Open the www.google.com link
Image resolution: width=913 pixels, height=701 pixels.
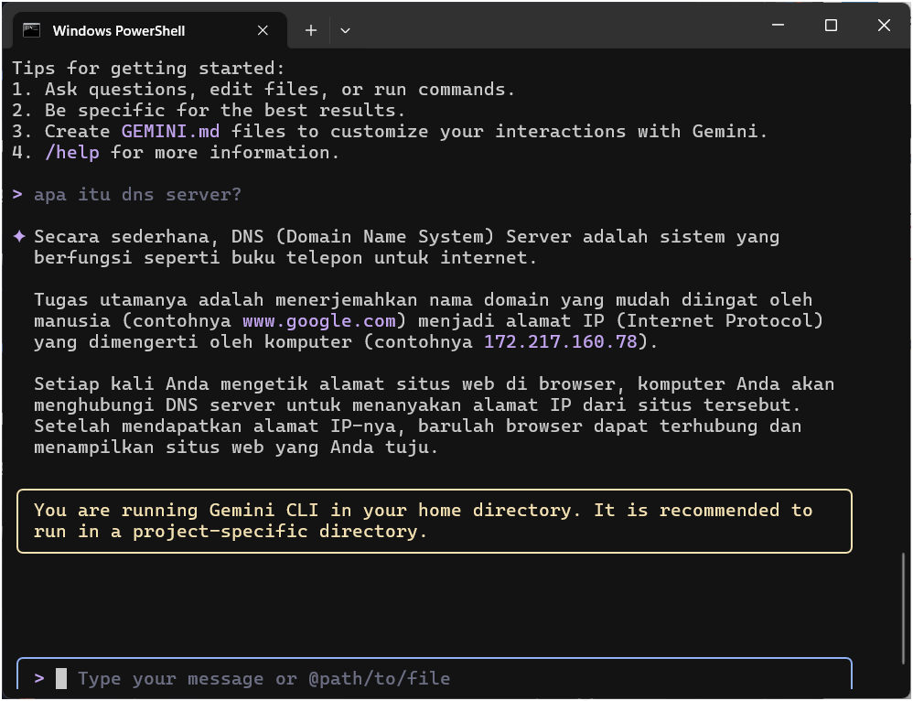tap(318, 321)
